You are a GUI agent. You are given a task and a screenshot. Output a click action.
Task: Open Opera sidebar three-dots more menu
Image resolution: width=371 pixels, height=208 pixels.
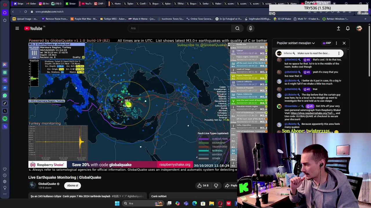[5, 194]
